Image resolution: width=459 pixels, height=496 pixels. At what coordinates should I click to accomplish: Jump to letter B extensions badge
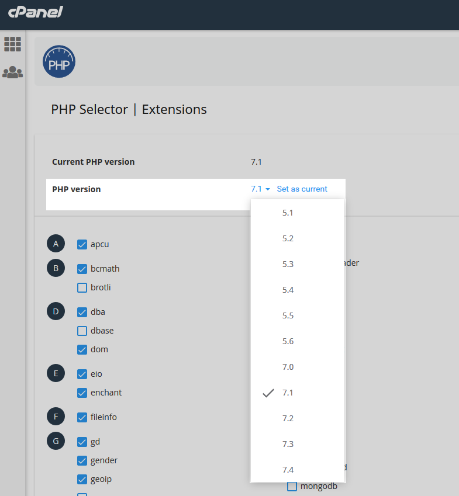pyautogui.click(x=56, y=268)
